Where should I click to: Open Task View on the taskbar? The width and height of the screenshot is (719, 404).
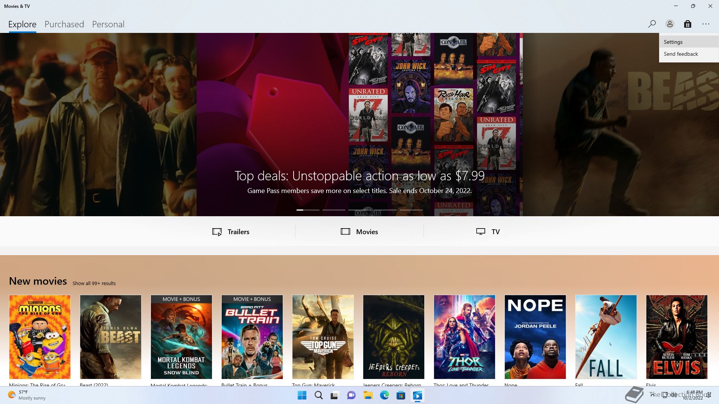(x=335, y=395)
